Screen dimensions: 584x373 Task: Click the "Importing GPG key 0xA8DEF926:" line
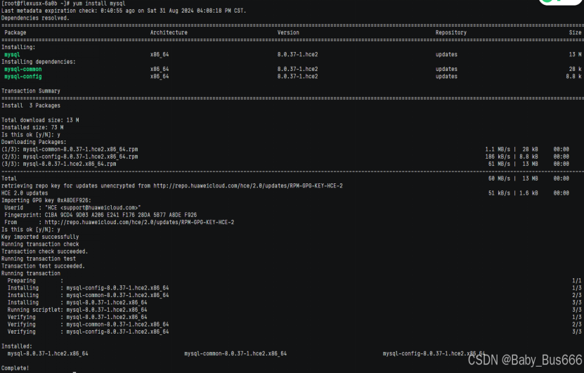[46, 200]
